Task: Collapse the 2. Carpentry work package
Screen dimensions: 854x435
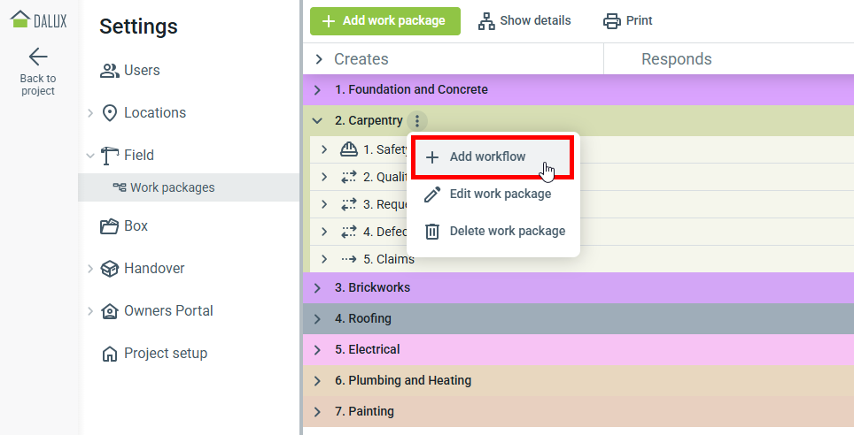Action: click(x=317, y=121)
